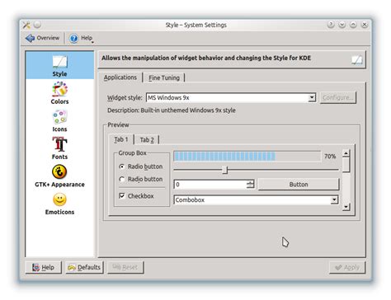Click the bottom Help button

click(43, 267)
